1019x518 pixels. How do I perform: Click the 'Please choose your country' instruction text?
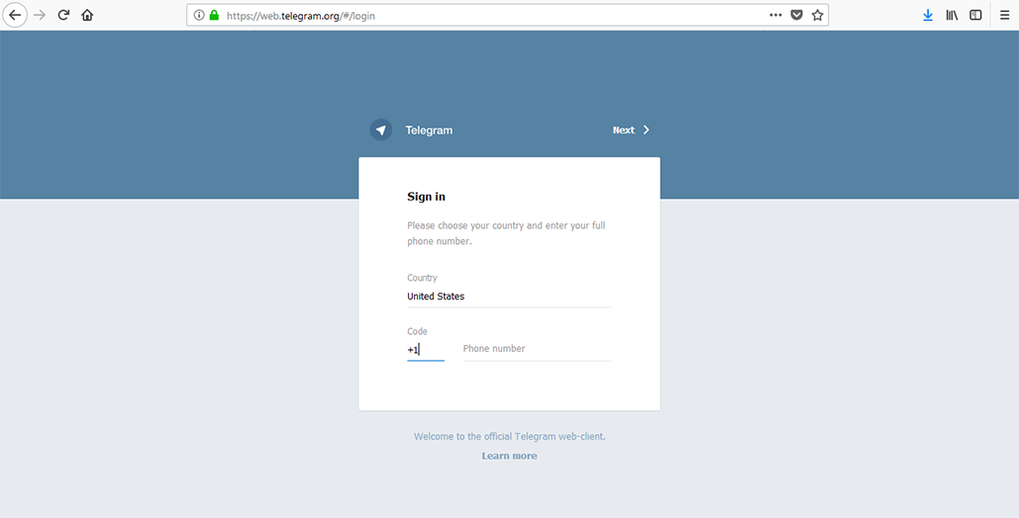(x=506, y=233)
